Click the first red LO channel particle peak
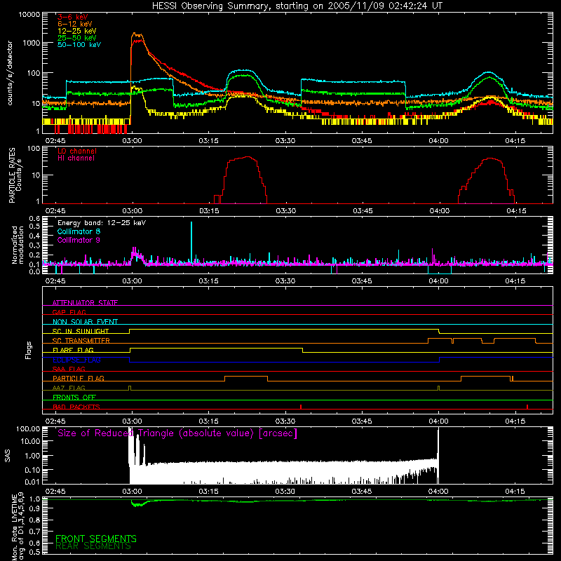Viewport: 561px width, 561px height. point(248,157)
